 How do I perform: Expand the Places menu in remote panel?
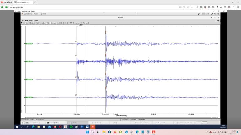(x=36, y=14)
